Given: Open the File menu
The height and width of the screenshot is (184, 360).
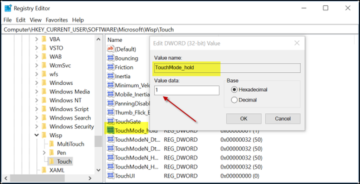Looking at the screenshot, I should 8,20.
